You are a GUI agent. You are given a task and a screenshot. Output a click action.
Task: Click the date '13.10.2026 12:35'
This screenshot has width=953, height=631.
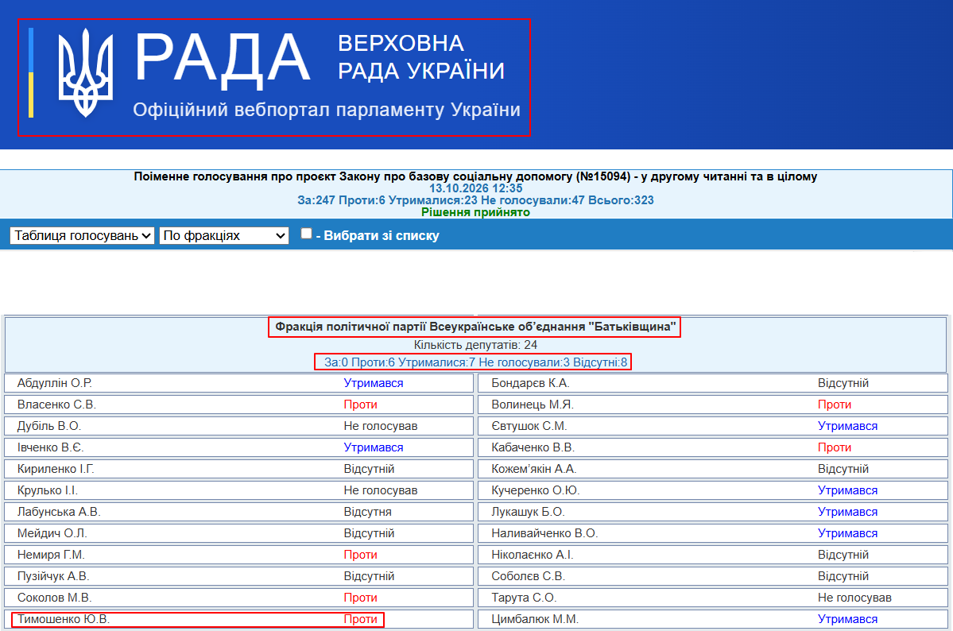[476, 188]
